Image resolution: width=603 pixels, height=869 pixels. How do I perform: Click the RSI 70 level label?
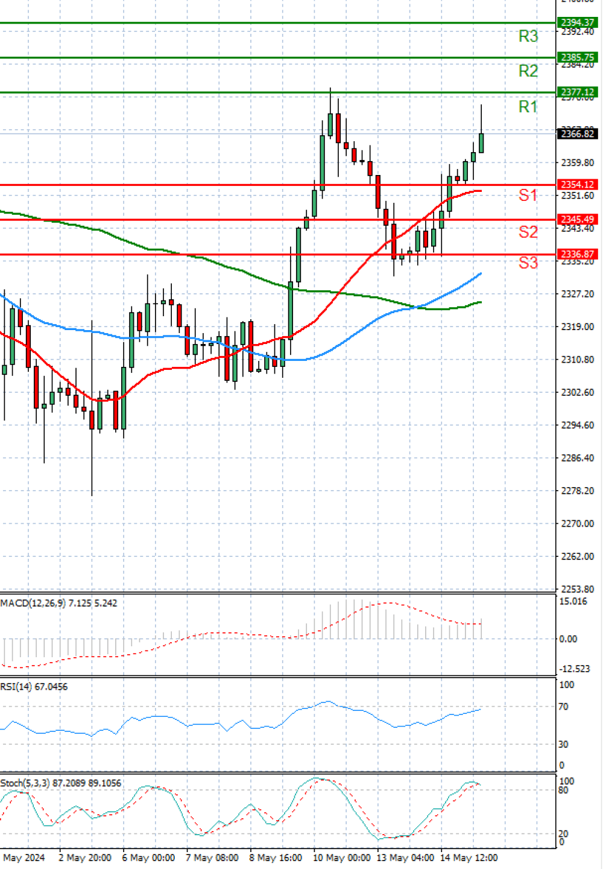(x=564, y=707)
